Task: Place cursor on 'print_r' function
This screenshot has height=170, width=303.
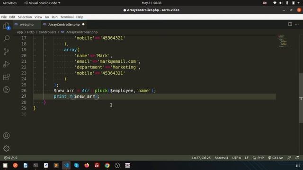Action: click(x=62, y=96)
